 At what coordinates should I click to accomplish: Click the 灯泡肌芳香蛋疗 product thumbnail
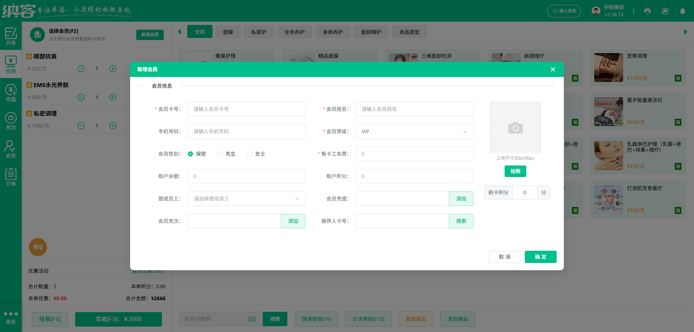(x=609, y=200)
